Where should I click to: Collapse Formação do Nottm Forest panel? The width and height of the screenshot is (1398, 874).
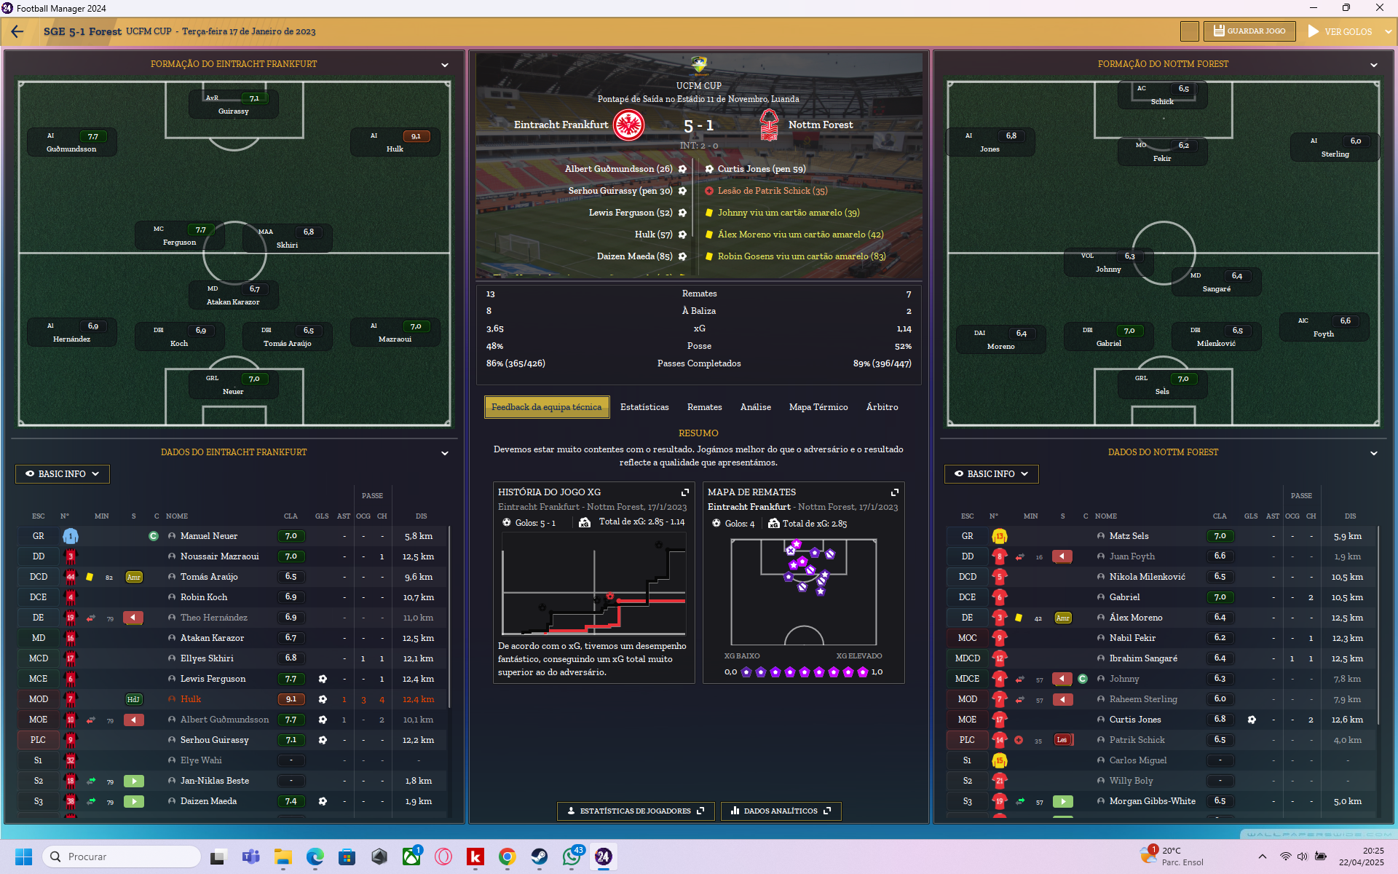pyautogui.click(x=1374, y=65)
